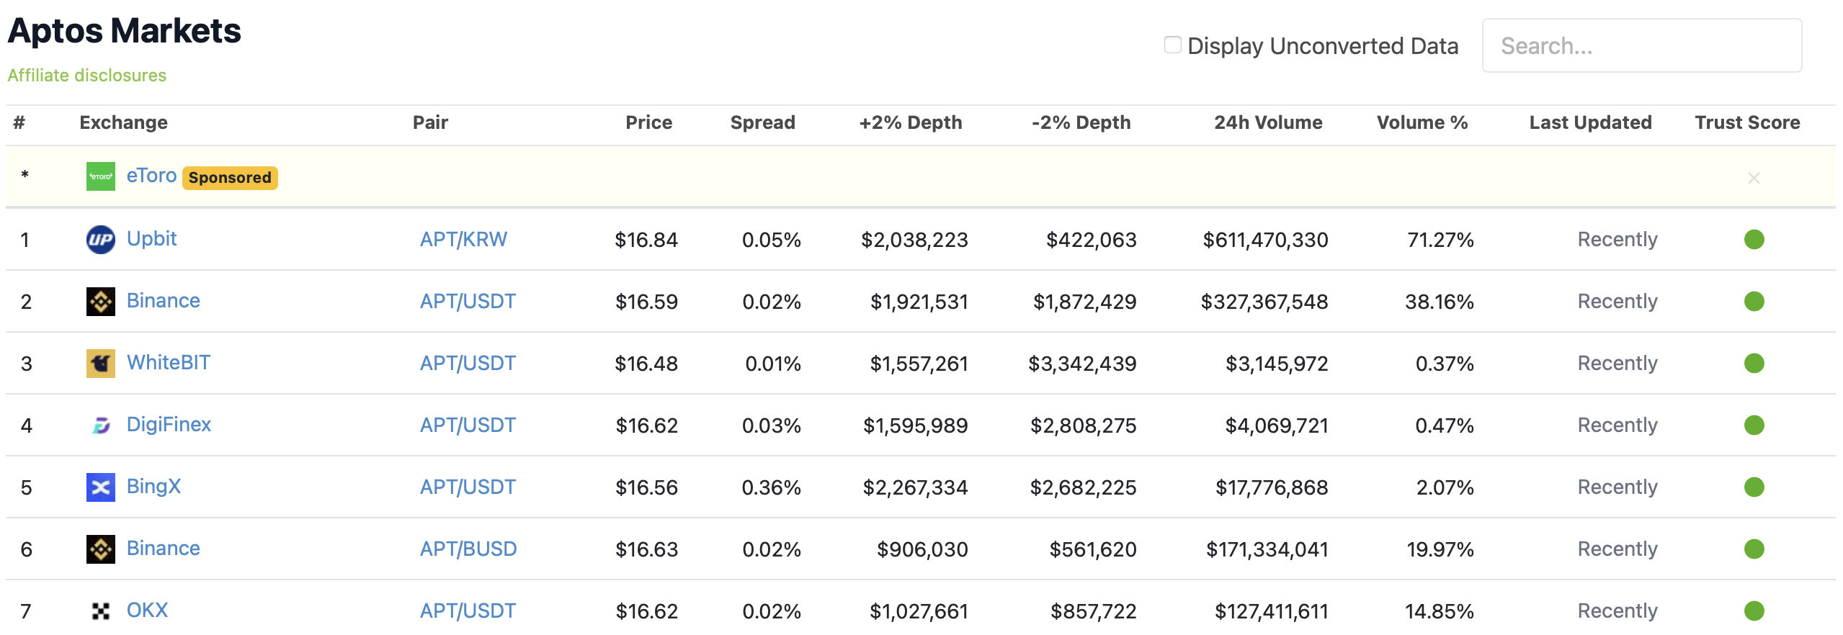Select the $906,030 depth value
This screenshot has height=635, width=1843.
(x=922, y=549)
